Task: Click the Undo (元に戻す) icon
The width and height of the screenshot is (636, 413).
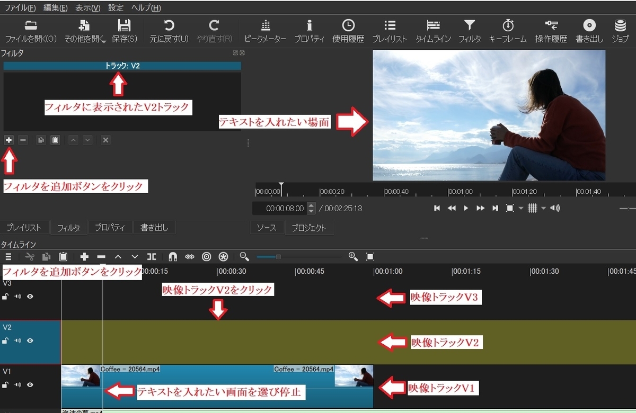Action: (x=169, y=25)
